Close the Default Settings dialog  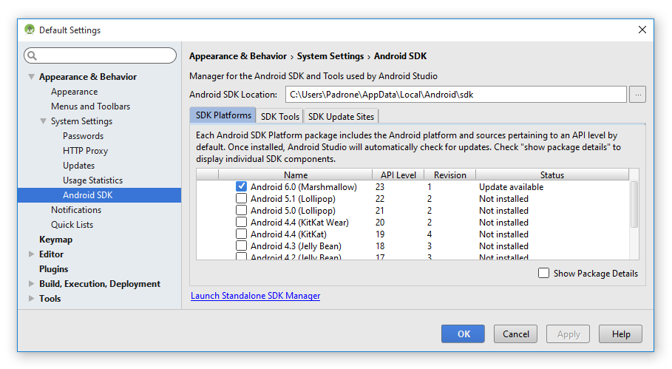(642, 30)
